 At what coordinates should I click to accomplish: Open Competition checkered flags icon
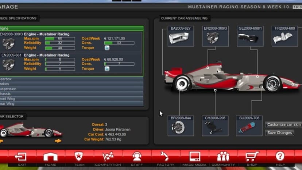tap(108, 157)
